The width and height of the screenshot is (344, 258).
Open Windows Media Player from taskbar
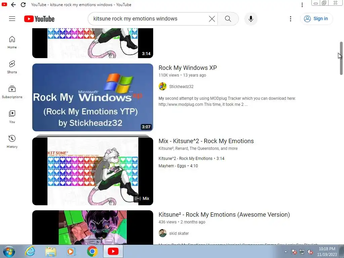(71, 251)
